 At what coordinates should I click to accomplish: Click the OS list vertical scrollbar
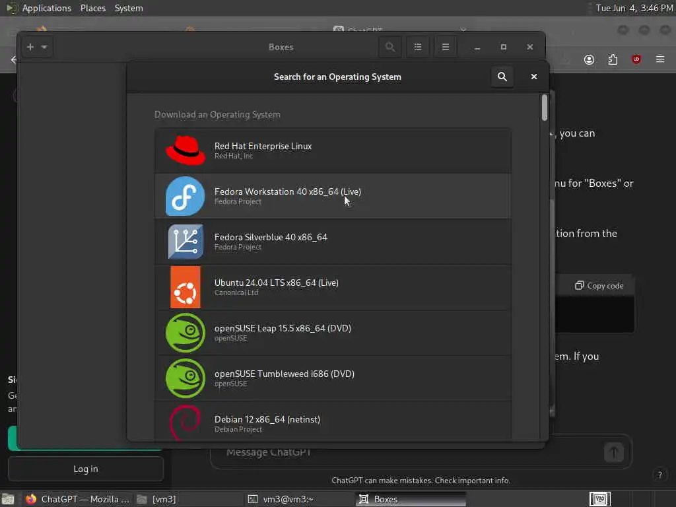(x=545, y=108)
